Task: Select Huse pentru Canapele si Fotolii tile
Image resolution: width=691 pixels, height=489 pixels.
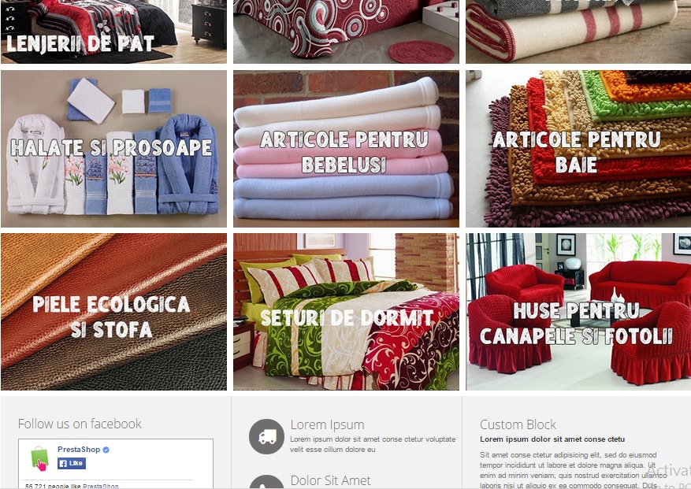Action: (x=578, y=312)
